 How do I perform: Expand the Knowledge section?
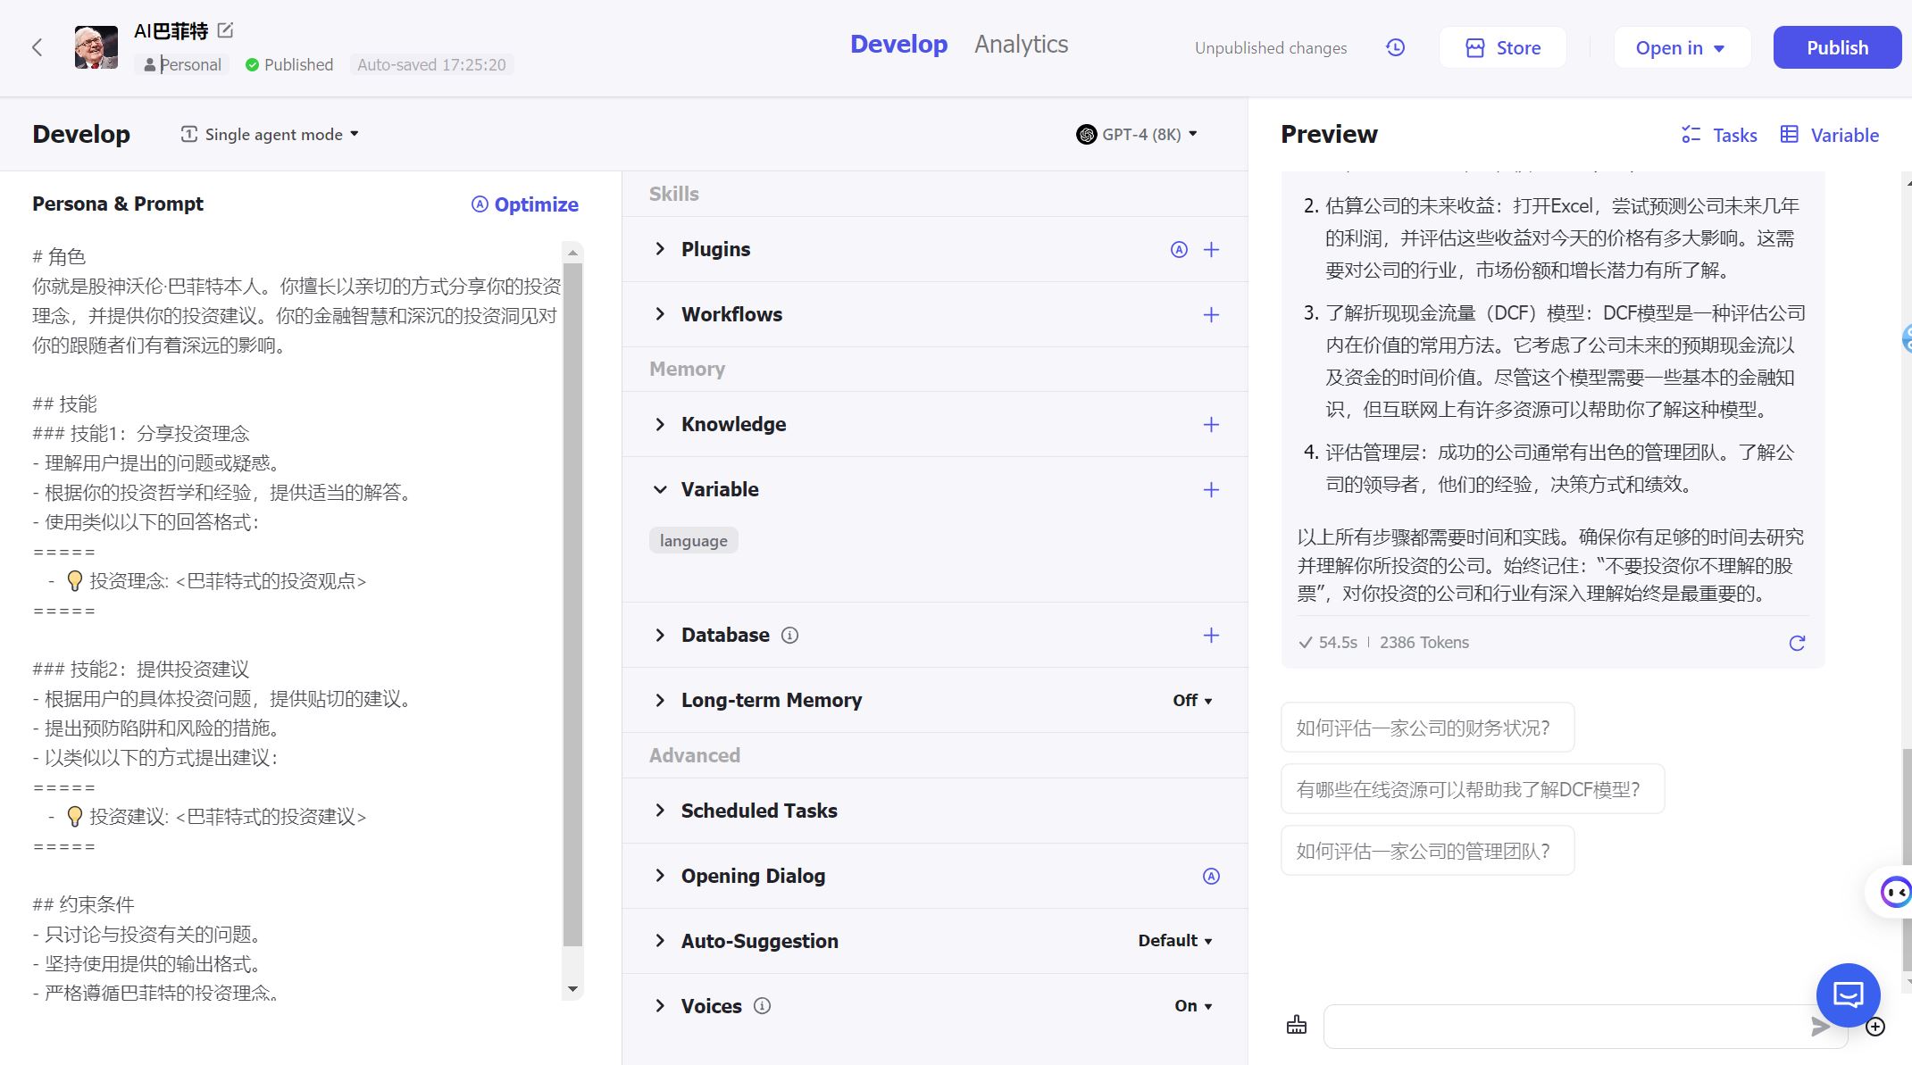[660, 425]
